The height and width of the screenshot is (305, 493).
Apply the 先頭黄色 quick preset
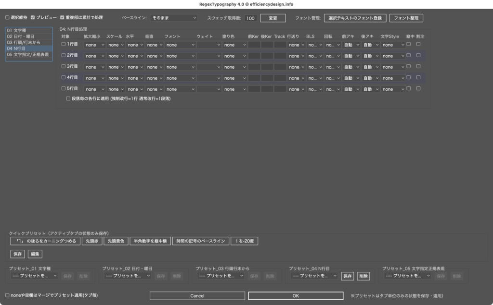(x=116, y=241)
